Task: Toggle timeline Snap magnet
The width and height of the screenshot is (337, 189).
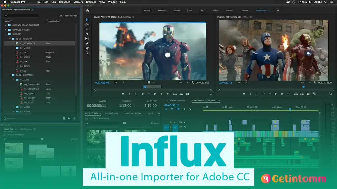Action: (x=172, y=109)
